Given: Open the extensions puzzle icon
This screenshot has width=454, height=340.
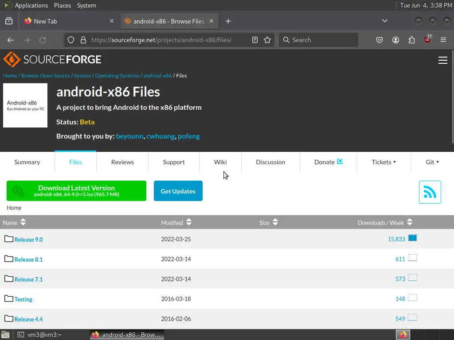Looking at the screenshot, I should [x=411, y=40].
